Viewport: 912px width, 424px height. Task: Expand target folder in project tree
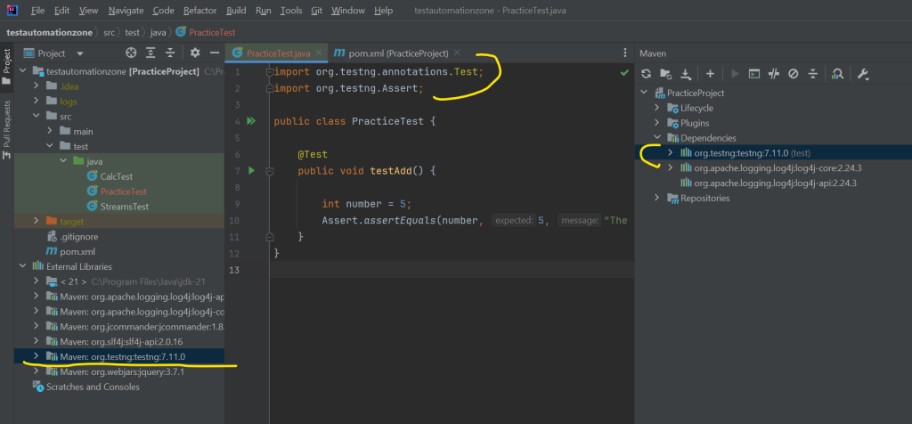tap(36, 221)
